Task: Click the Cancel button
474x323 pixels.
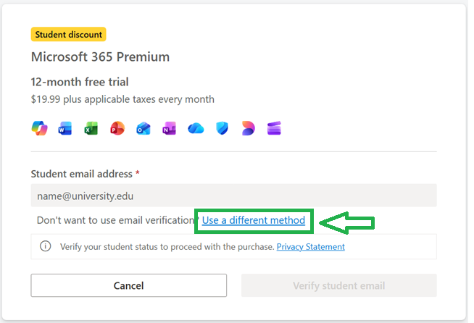Action: (128, 285)
